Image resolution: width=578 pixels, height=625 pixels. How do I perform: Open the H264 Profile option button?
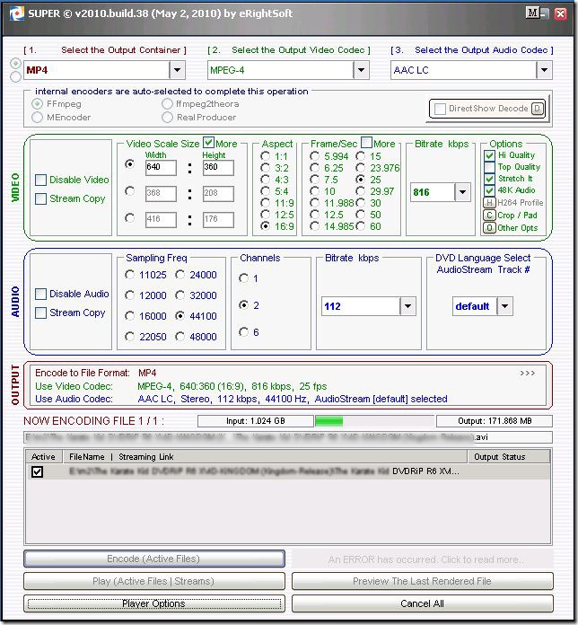point(489,203)
